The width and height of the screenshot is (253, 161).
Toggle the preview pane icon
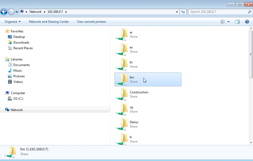[x=237, y=22]
